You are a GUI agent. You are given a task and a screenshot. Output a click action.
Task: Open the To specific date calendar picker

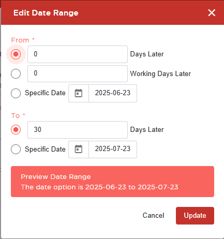(79, 149)
